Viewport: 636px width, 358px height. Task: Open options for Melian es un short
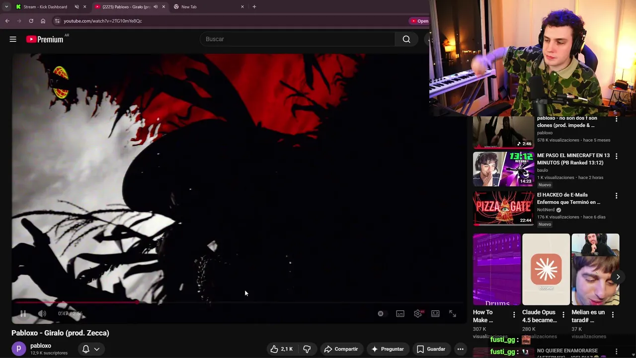(613, 315)
